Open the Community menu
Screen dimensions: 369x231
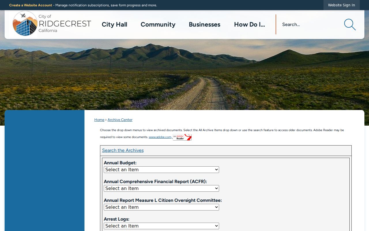pos(158,25)
